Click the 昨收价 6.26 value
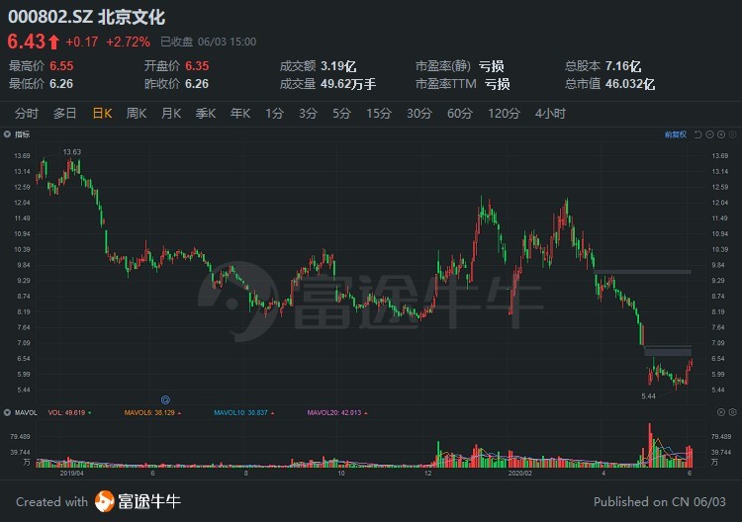Image resolution: width=742 pixels, height=522 pixels. pyautogui.click(x=197, y=84)
